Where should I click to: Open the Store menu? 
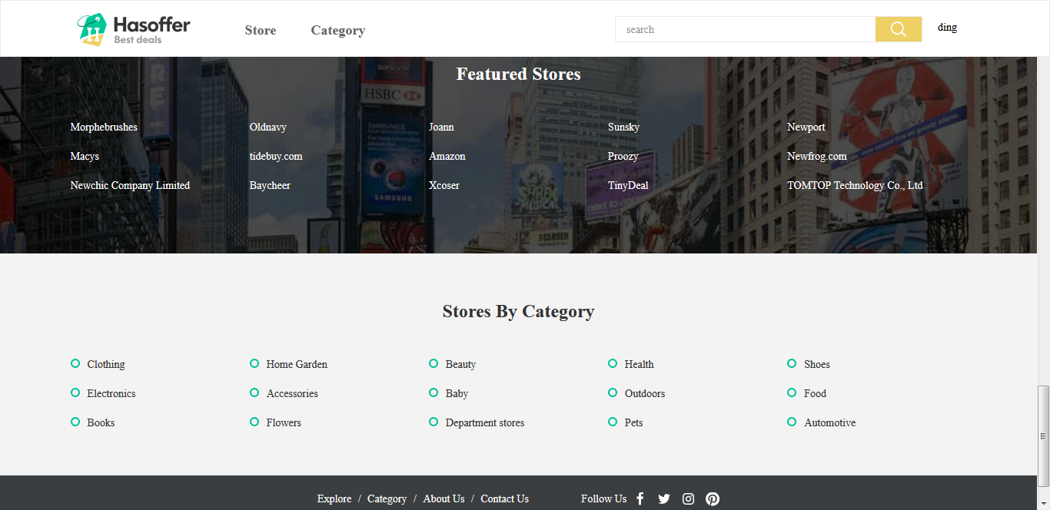[x=261, y=30]
